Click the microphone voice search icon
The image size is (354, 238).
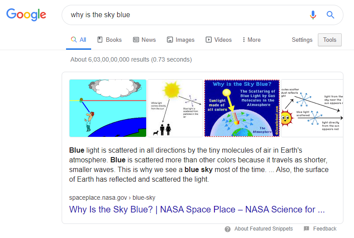click(313, 15)
